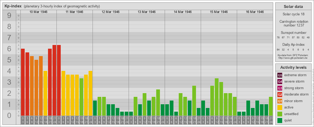Screen dimensions: 314x127
Task: Click the sunspot value 49
Action: [x=308, y=38]
